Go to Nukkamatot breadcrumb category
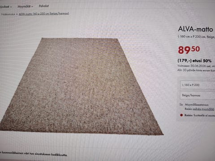This screenshot has width=215, height=161. [x=8, y=14]
